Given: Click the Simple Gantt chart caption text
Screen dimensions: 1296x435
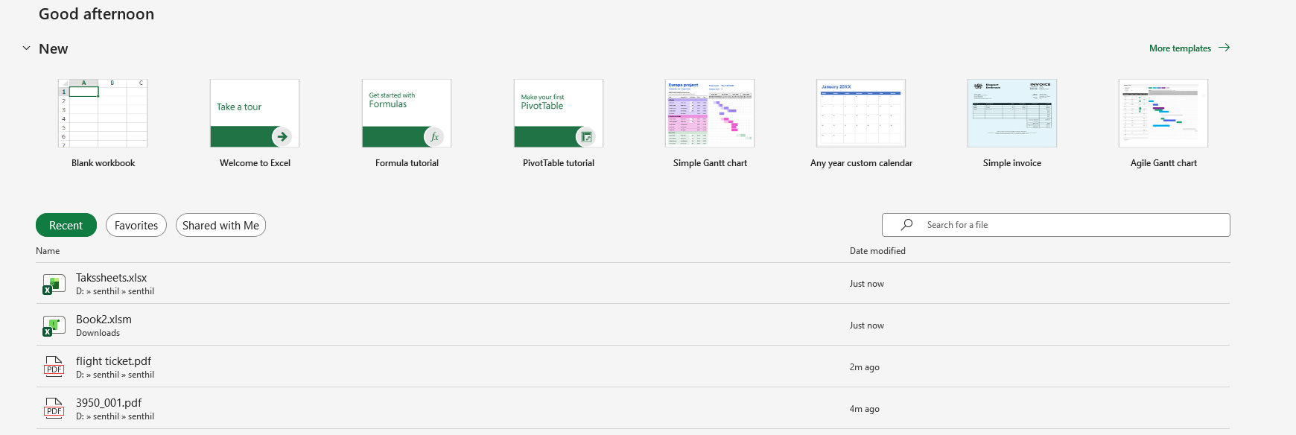Looking at the screenshot, I should [710, 163].
